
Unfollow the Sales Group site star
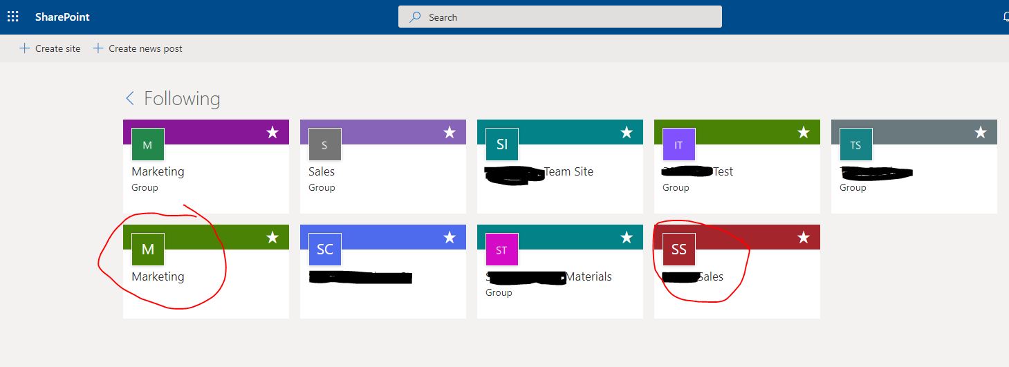[x=450, y=132]
